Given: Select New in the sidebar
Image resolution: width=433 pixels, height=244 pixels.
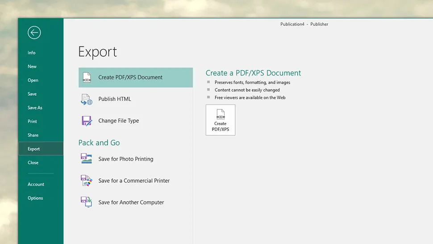Looking at the screenshot, I should [32, 67].
